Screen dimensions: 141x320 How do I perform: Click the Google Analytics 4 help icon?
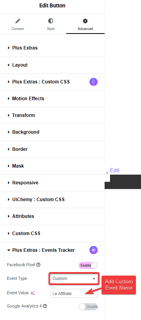pos(45,306)
